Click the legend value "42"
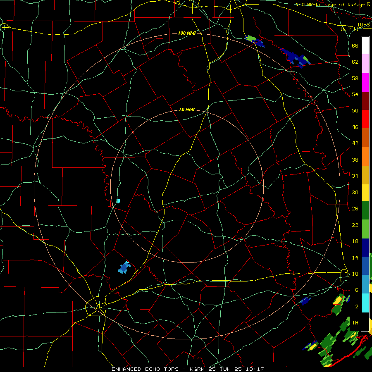The height and width of the screenshot is (372, 372). pyautogui.click(x=355, y=143)
